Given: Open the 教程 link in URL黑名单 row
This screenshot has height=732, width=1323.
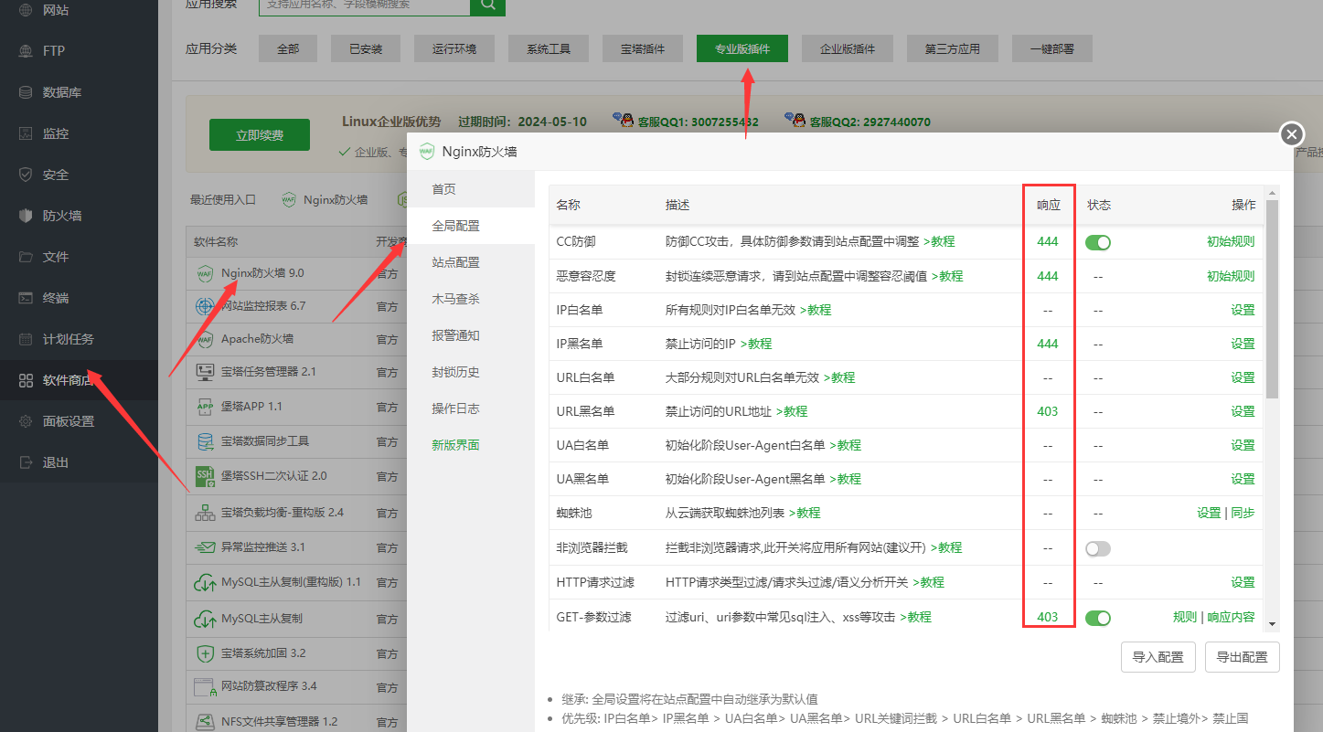Looking at the screenshot, I should coord(792,411).
